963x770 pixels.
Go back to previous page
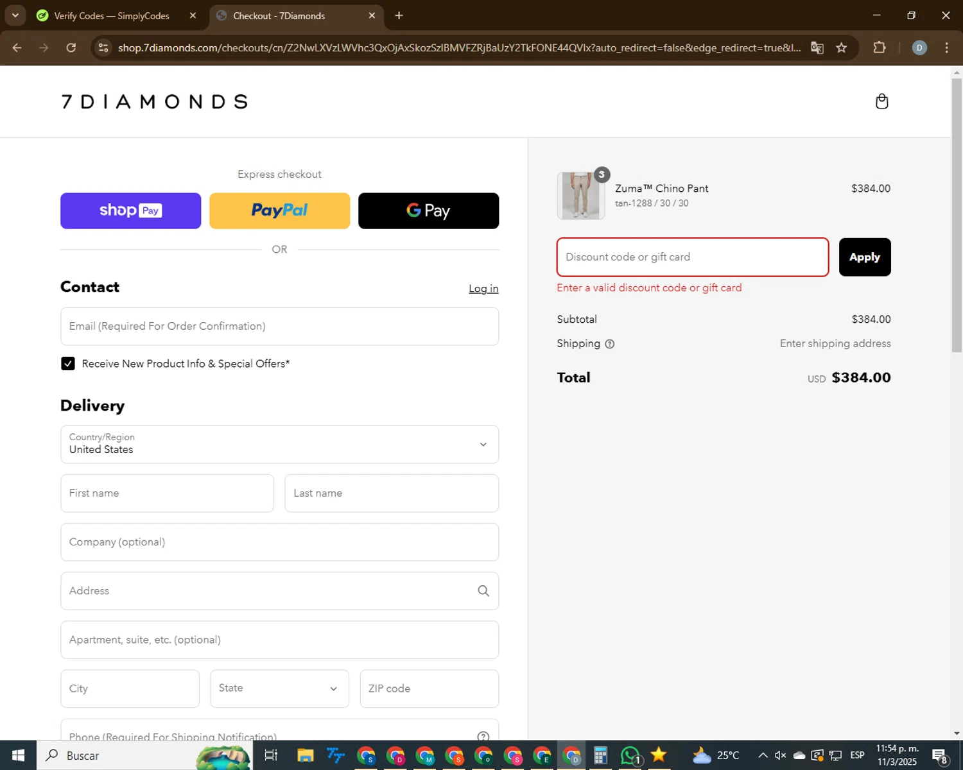point(17,47)
